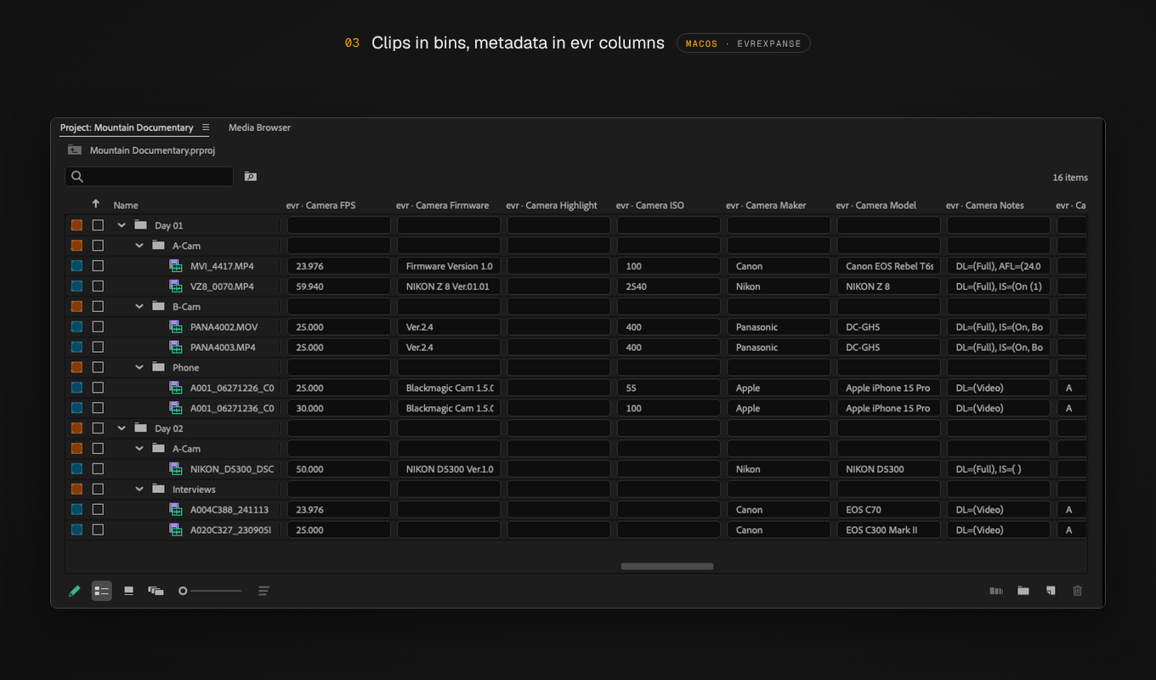Tick the checkbox for Day 01
Image resolution: width=1156 pixels, height=680 pixels.
98,225
